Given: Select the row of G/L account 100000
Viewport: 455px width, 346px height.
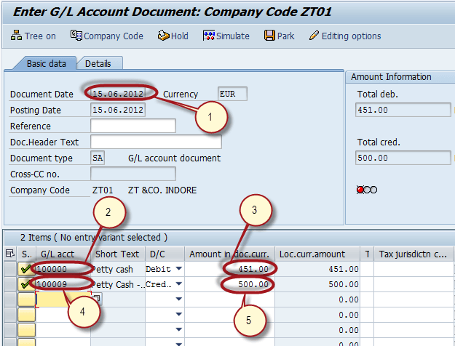Looking at the screenshot, I should pos(9,269).
